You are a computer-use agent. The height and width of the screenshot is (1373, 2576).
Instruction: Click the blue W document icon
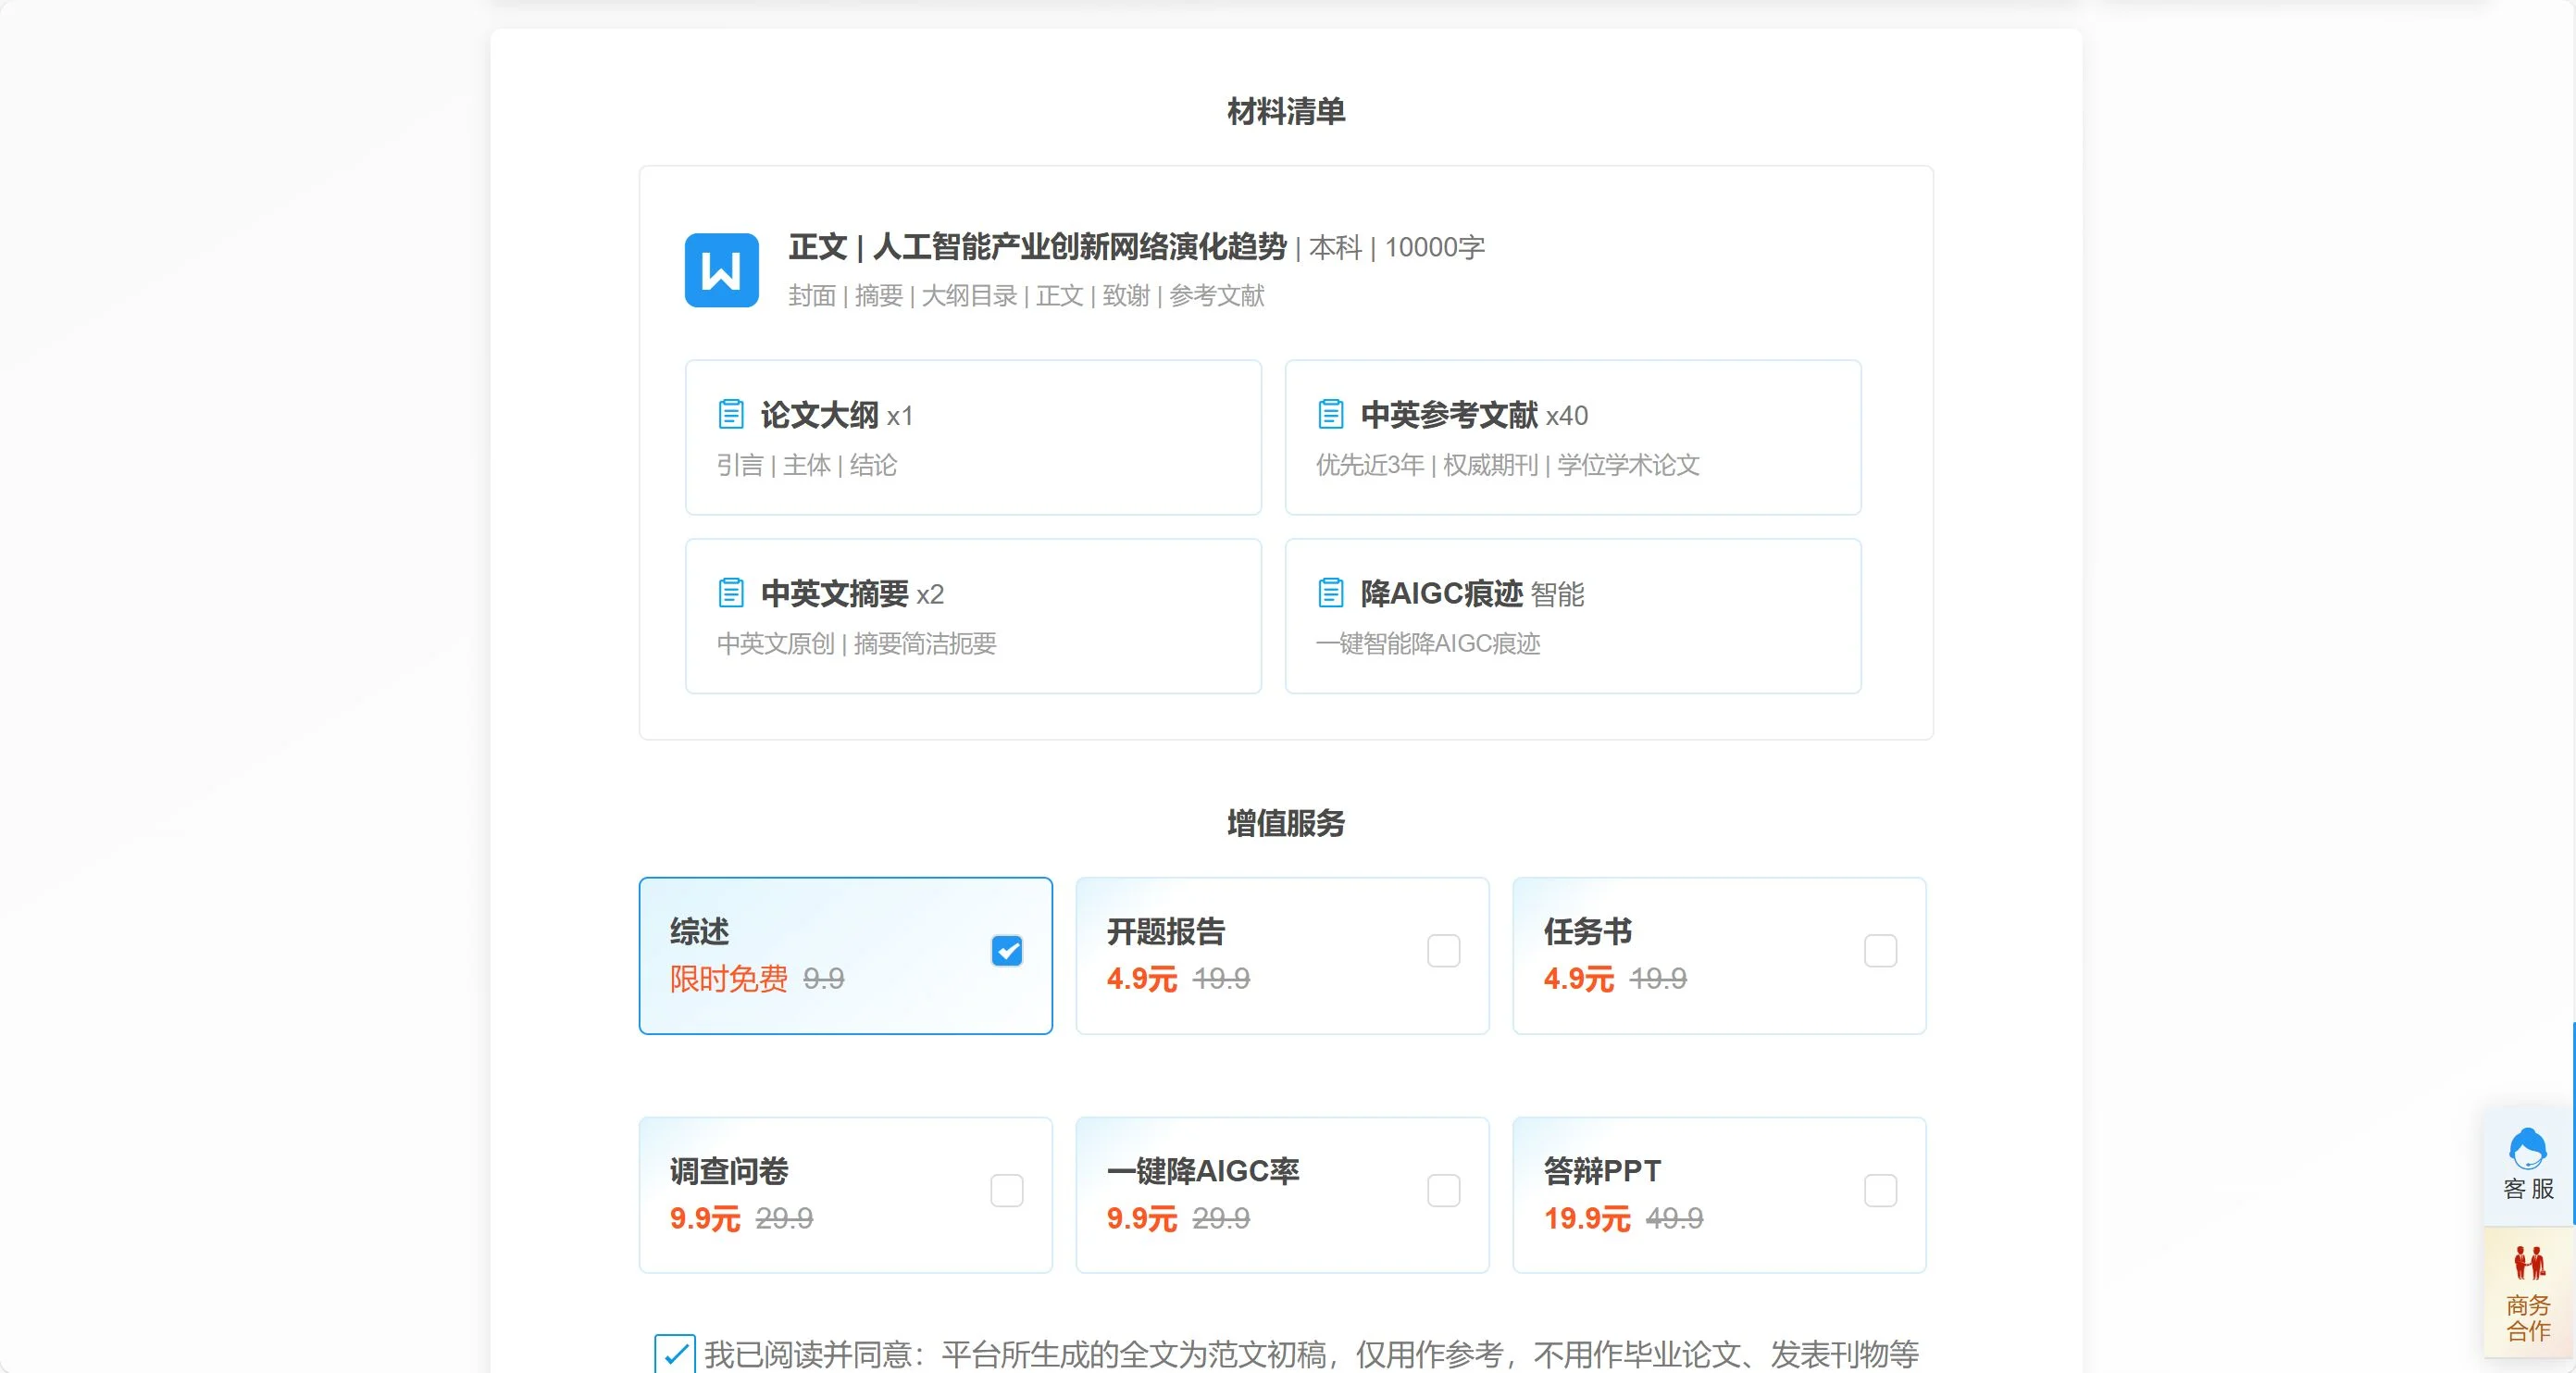(721, 269)
